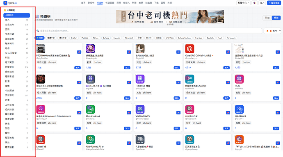Click the Français language filter chip
This screenshot has width=283, height=157.
[x=199, y=38]
